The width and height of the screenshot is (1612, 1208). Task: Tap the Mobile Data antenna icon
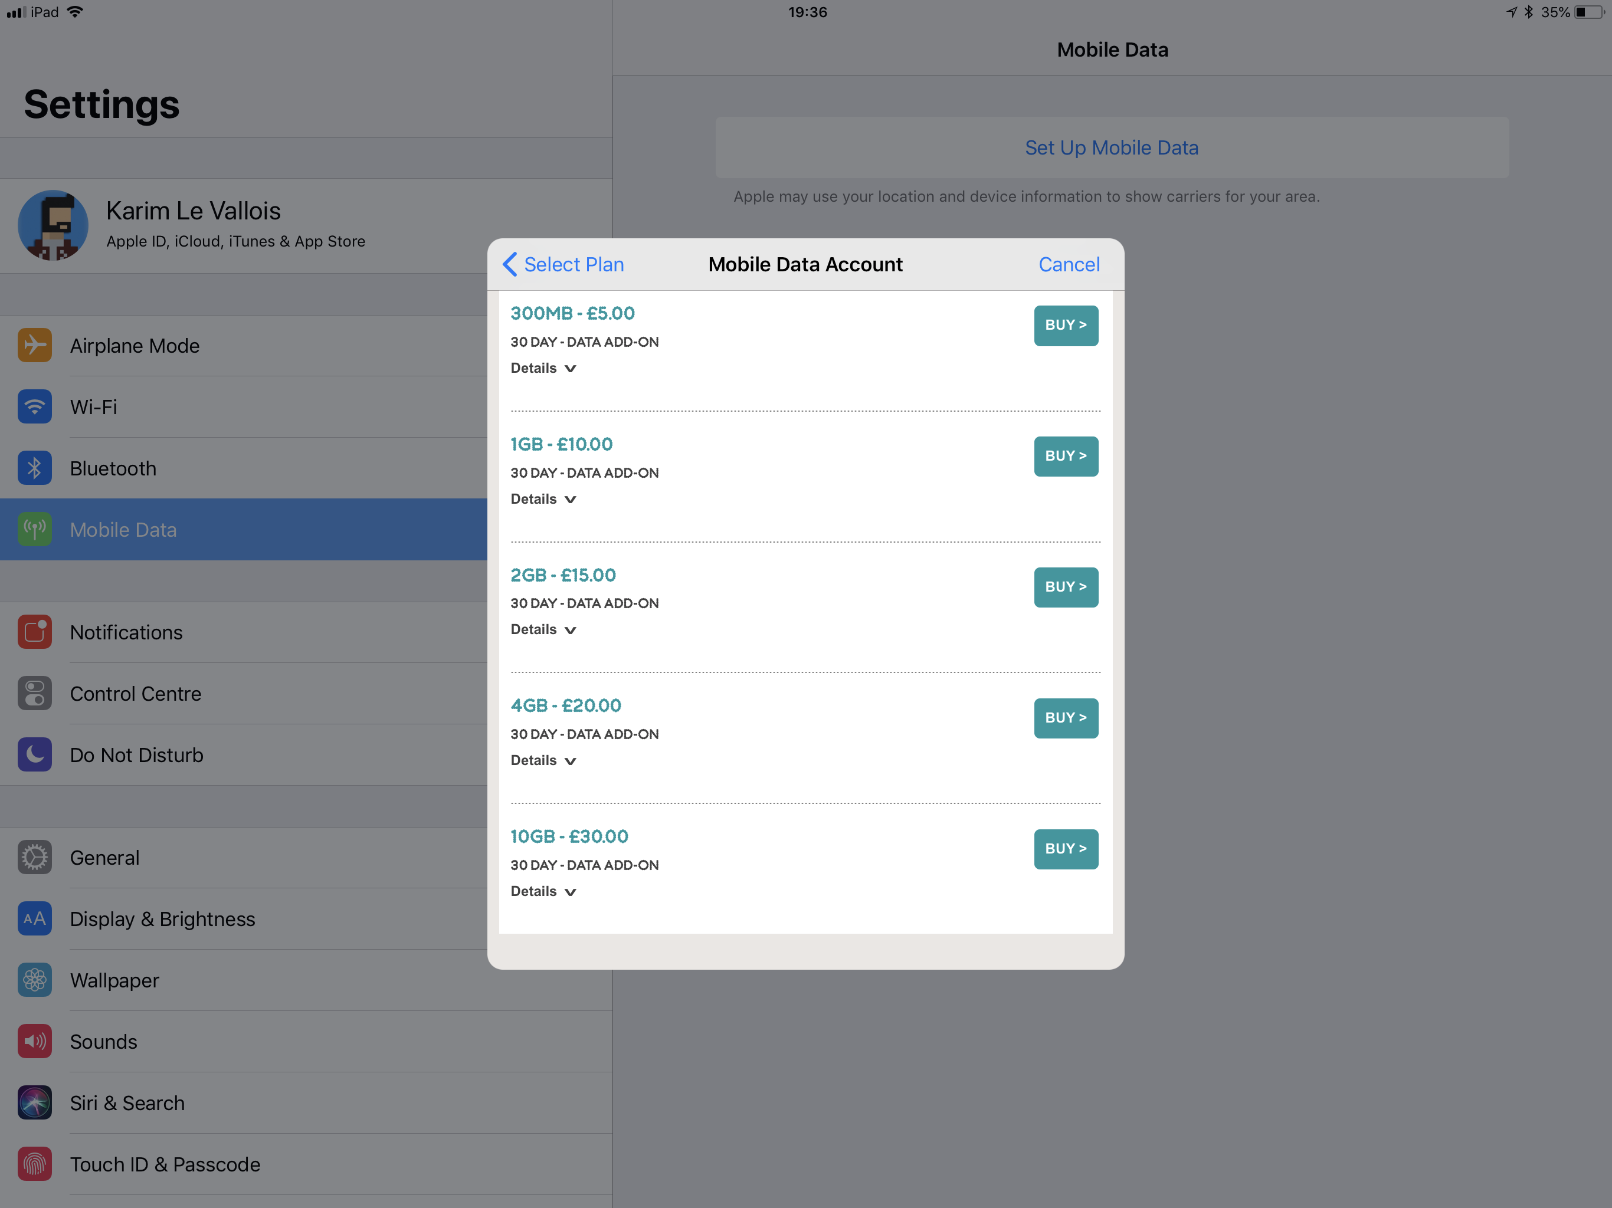[x=34, y=530]
